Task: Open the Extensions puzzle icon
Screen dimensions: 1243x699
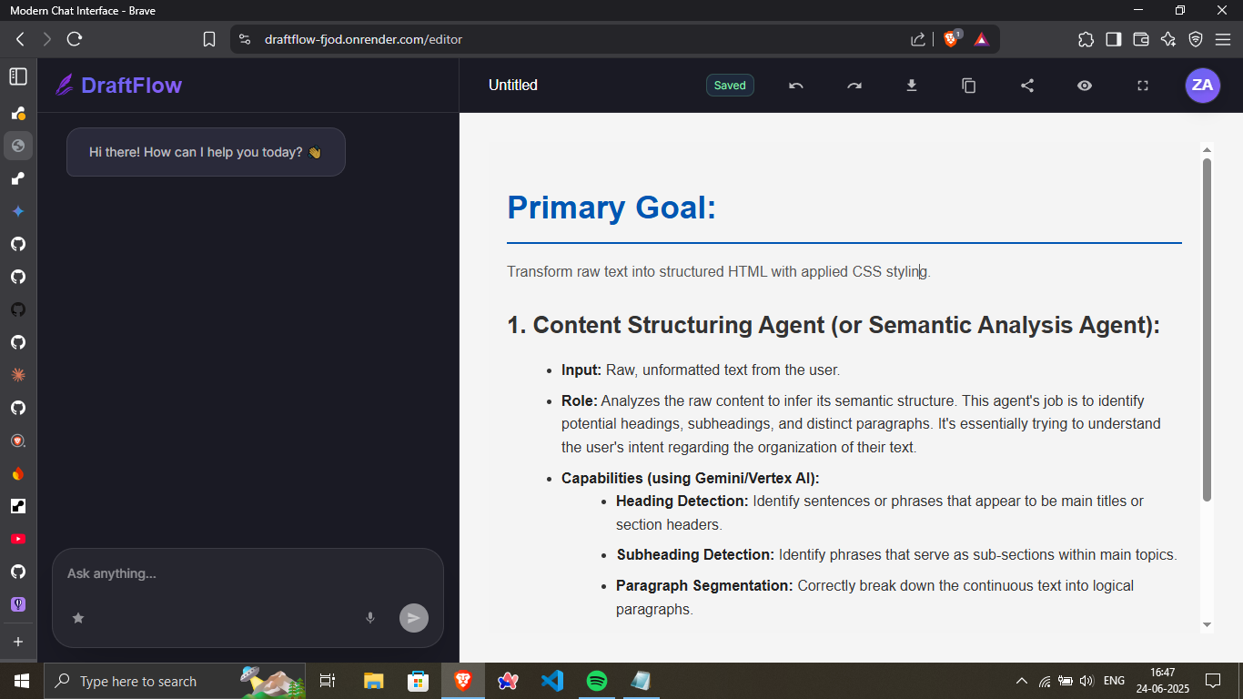Action: click(x=1086, y=39)
